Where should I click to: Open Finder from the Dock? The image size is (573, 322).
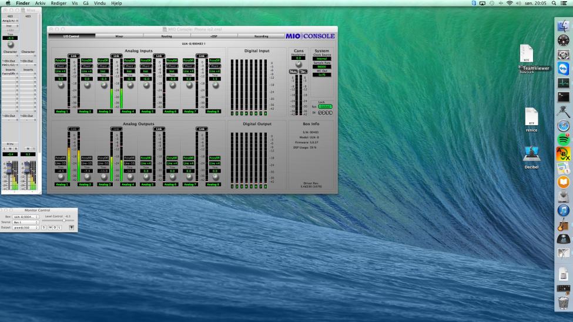click(563, 26)
